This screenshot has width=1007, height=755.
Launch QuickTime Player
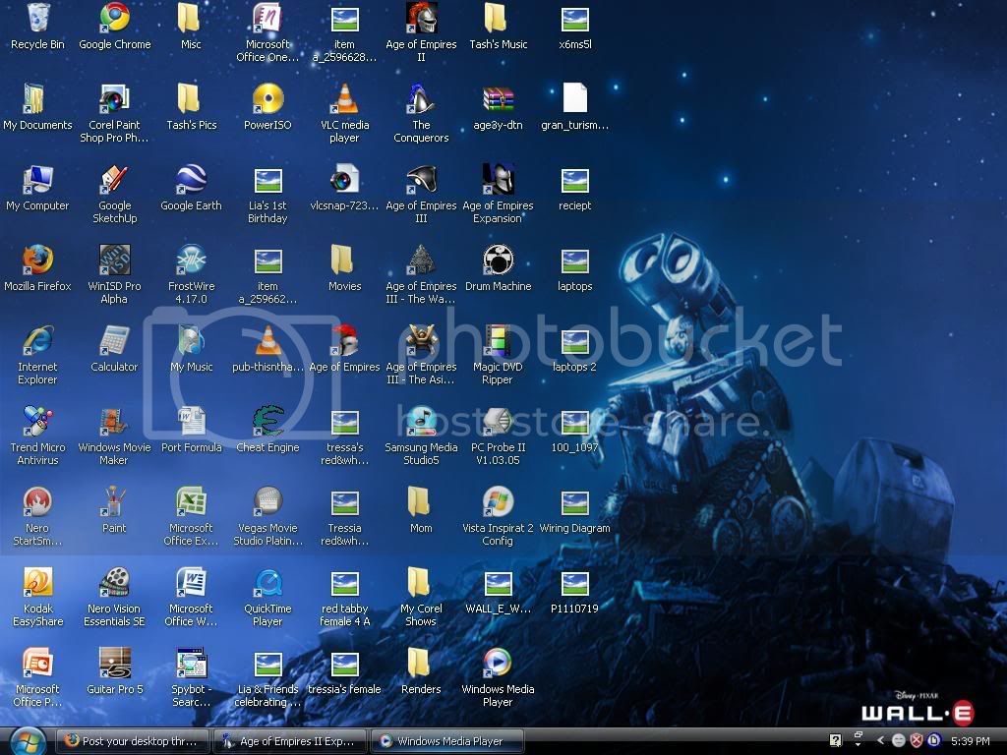click(267, 582)
